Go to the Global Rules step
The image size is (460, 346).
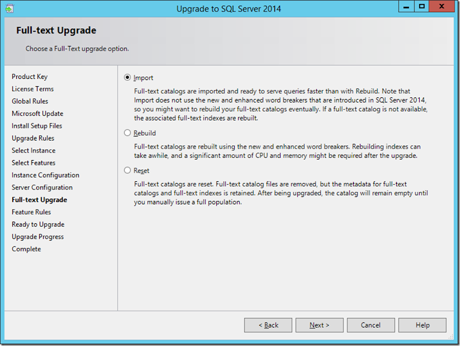tap(30, 101)
